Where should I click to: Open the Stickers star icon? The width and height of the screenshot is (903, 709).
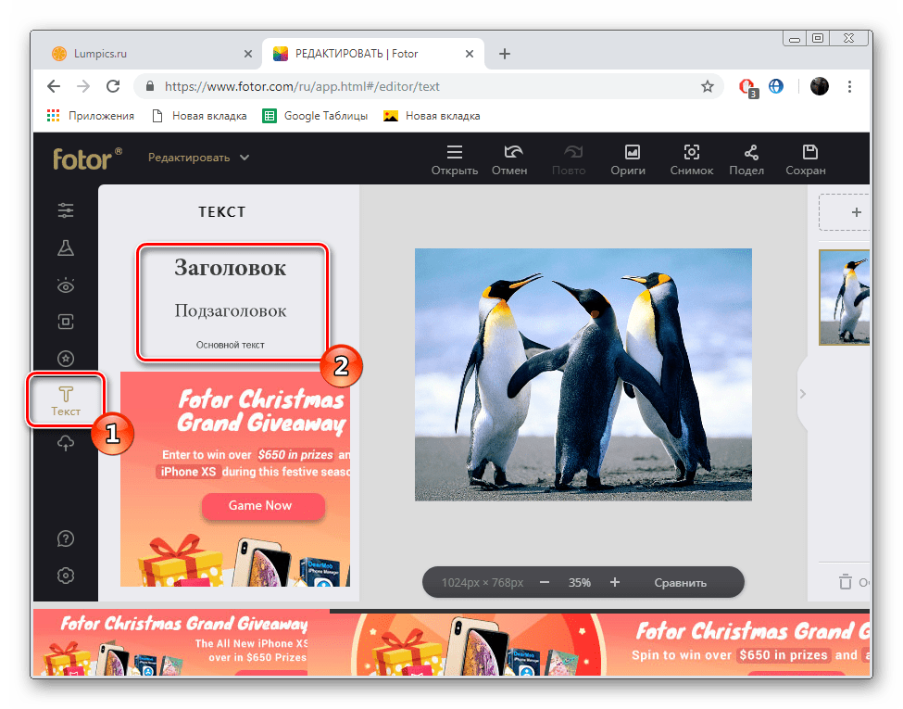(66, 359)
